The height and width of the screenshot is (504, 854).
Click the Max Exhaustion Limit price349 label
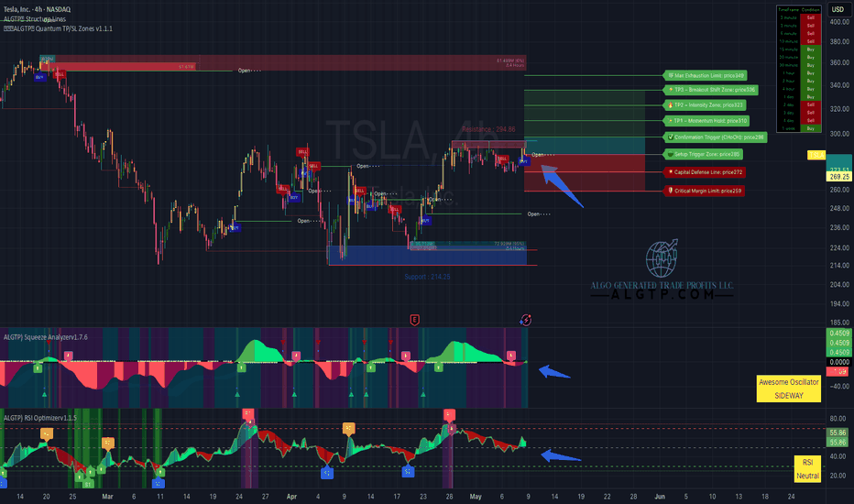pos(706,76)
